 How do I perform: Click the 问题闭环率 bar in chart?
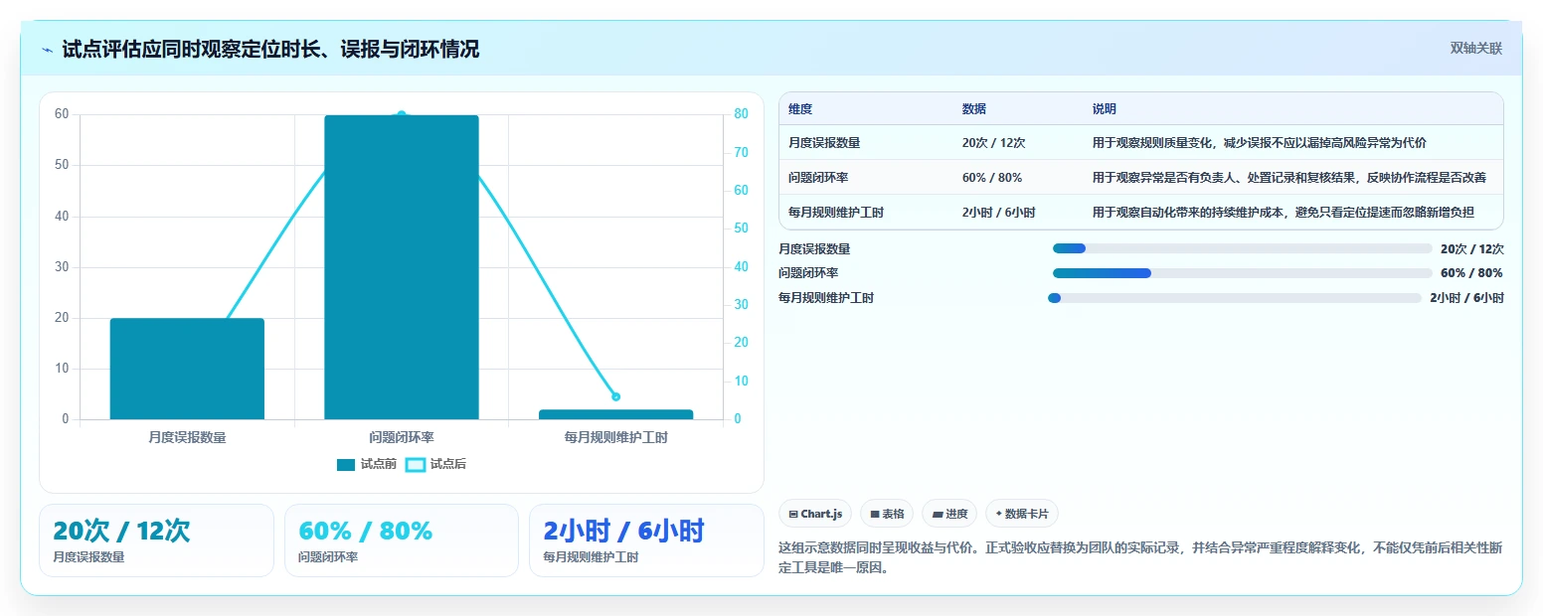(402, 267)
